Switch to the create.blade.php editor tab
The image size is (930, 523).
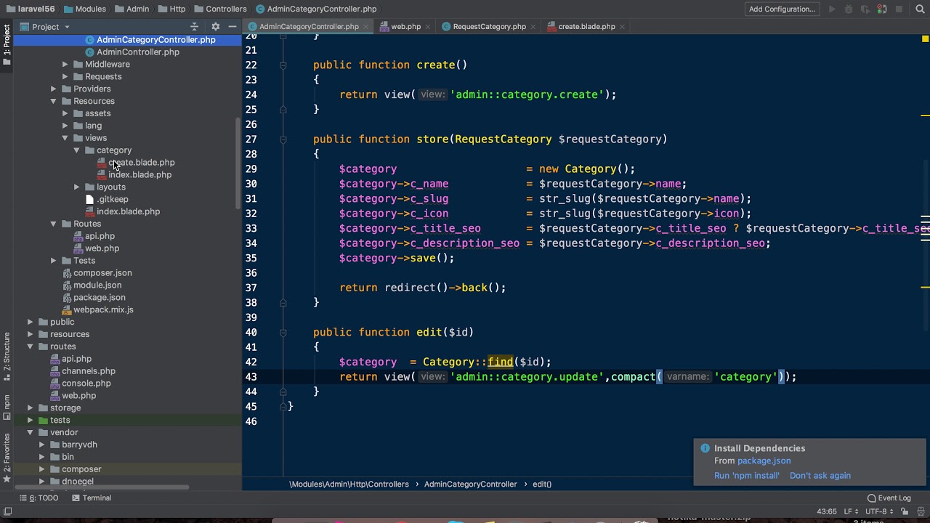click(586, 26)
